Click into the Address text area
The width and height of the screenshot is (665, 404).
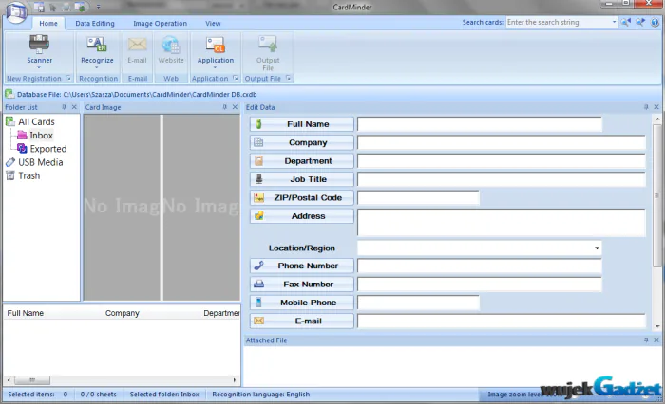pos(502,222)
